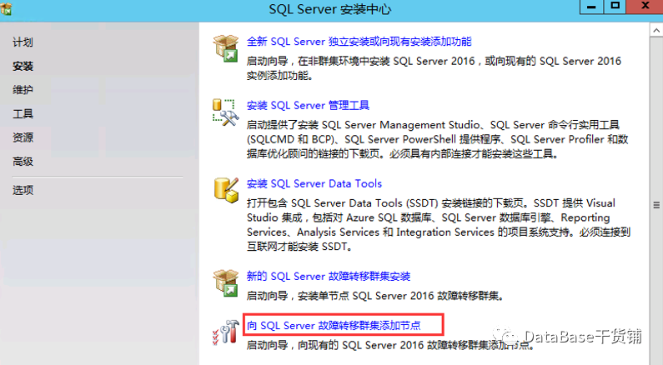663x365 pixels.
Task: Open the 维护 page in the sidebar
Action: click(x=23, y=89)
